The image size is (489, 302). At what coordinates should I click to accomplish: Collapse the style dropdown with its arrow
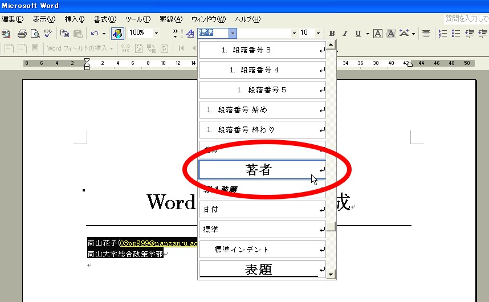click(x=233, y=33)
